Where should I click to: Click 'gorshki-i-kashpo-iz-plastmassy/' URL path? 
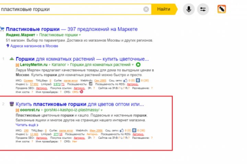[71, 110]
